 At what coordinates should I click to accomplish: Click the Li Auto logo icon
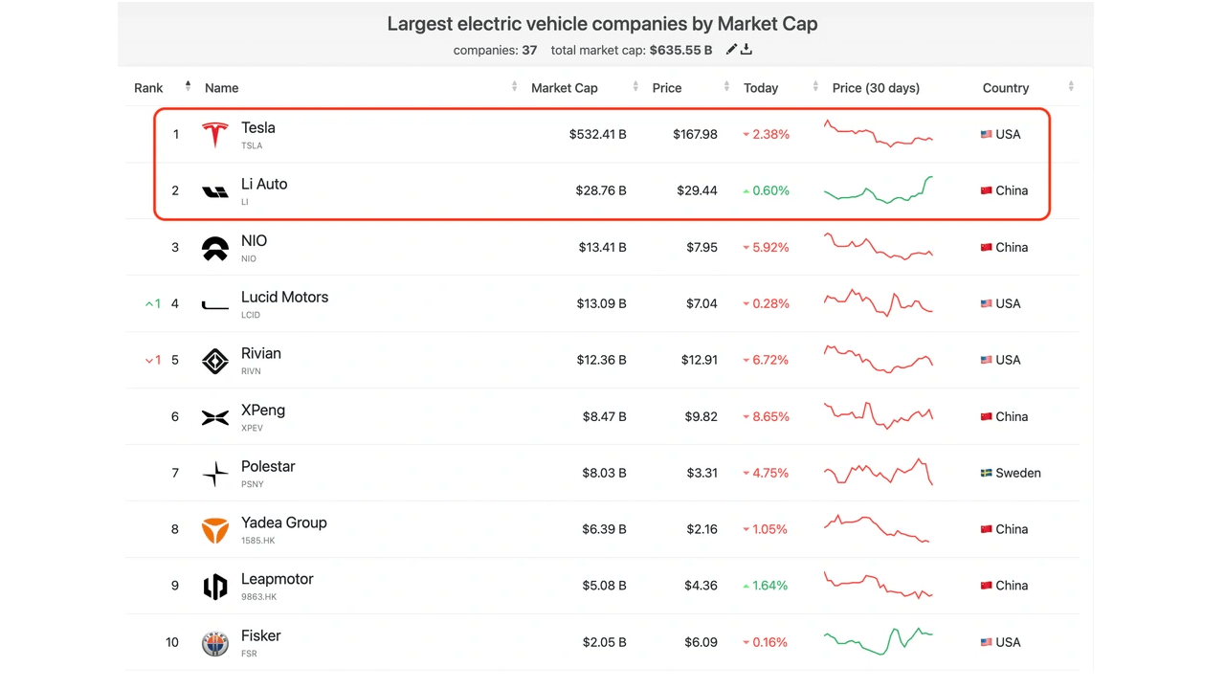(215, 191)
